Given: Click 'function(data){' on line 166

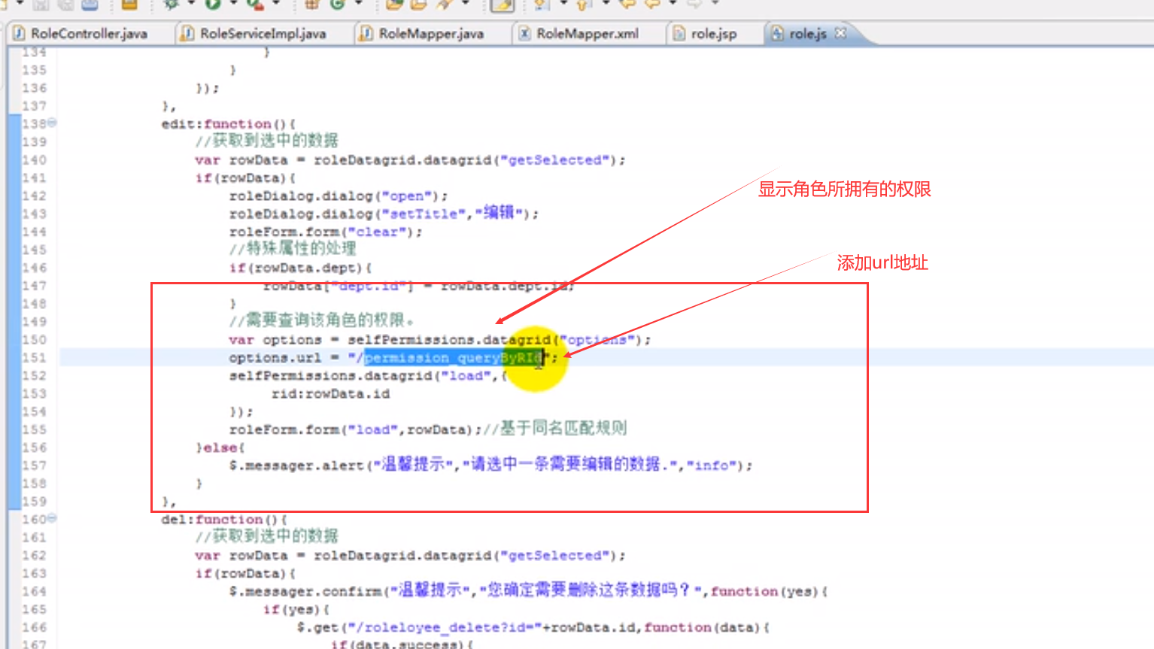Looking at the screenshot, I should pyautogui.click(x=706, y=627).
